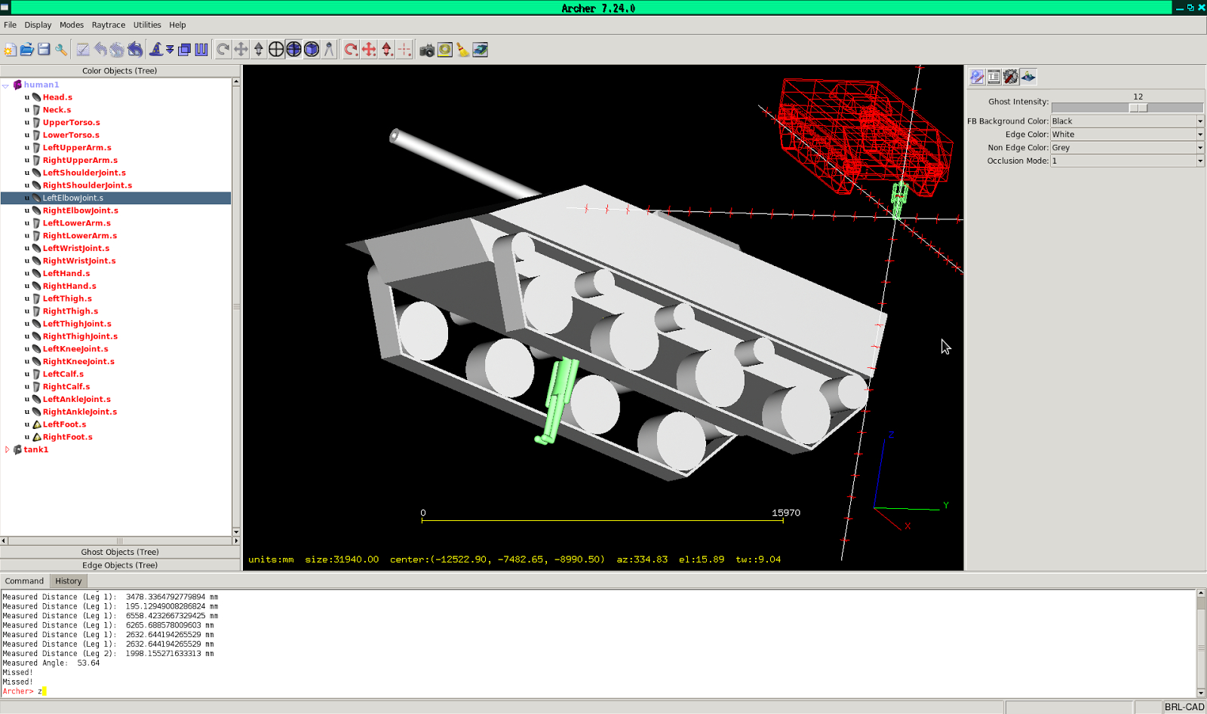Select the Center view crosshair tool
Image resolution: width=1207 pixels, height=714 pixels.
click(276, 50)
